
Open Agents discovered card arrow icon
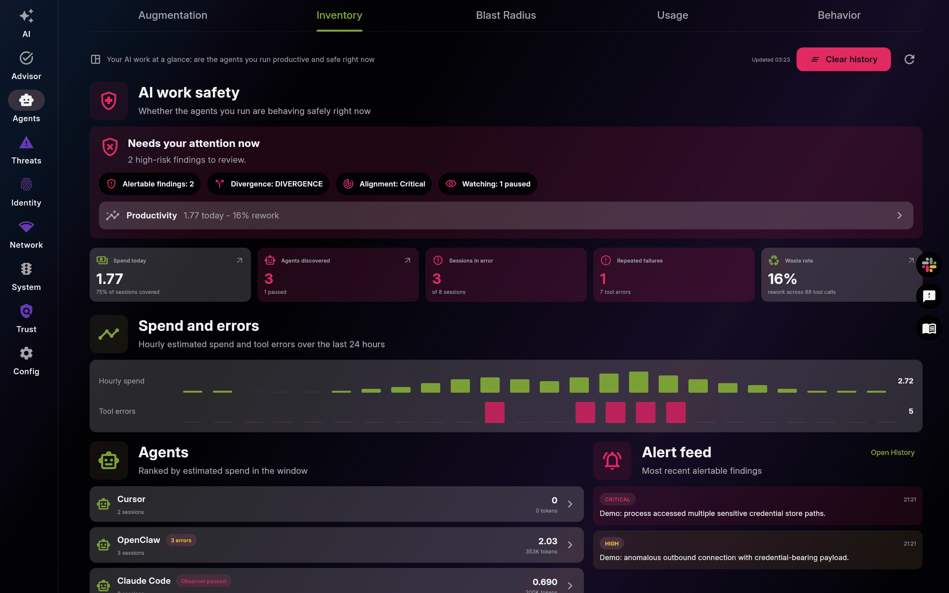click(407, 260)
